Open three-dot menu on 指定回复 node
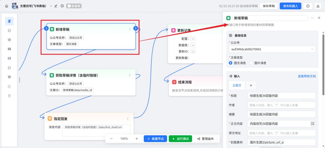The image size is (325, 148). click(x=128, y=119)
